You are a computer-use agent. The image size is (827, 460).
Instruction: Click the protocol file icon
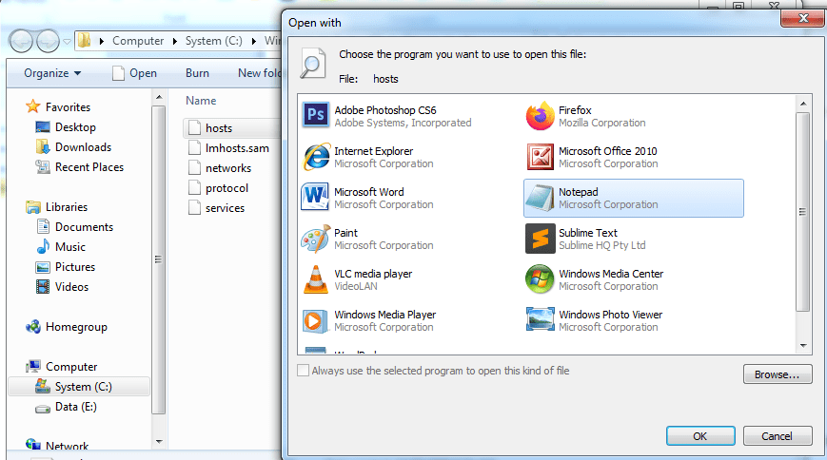point(195,188)
